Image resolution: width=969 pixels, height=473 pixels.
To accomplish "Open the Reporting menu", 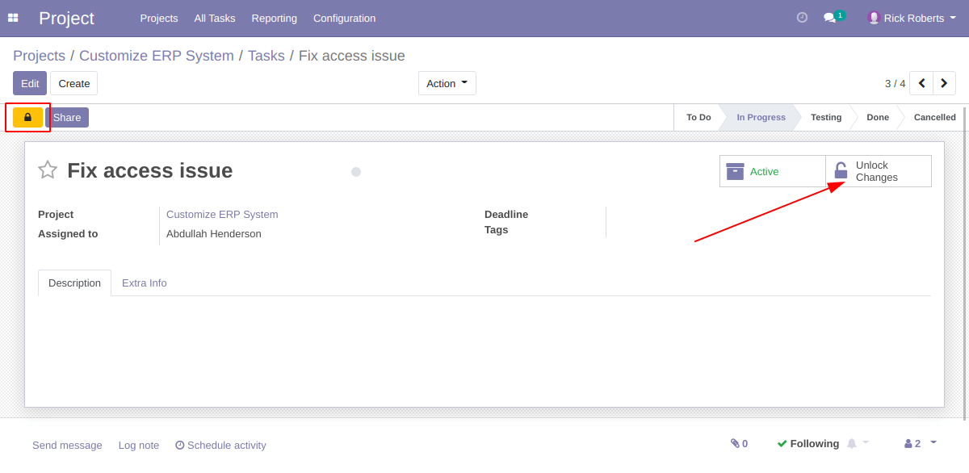I will click(x=274, y=18).
